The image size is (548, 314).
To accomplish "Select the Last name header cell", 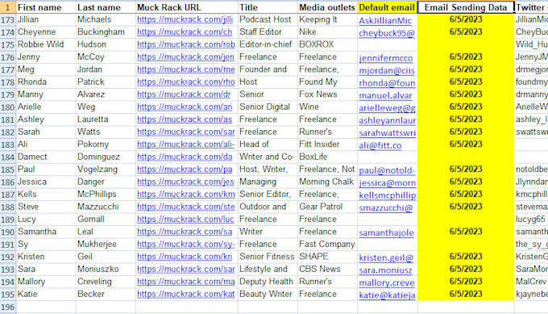I will (x=106, y=7).
